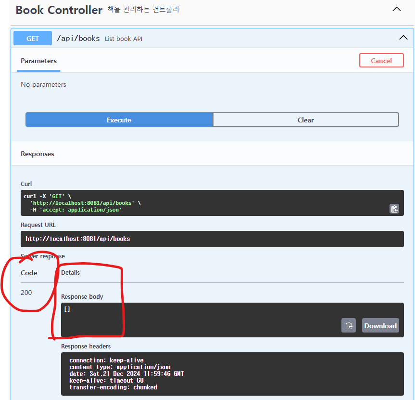The height and width of the screenshot is (400, 415).
Task: Collapse the Book Controller section
Action: [396, 9]
